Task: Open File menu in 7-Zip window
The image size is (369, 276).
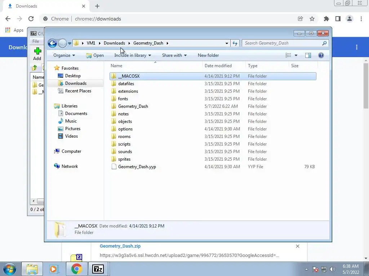Action: [x=36, y=41]
